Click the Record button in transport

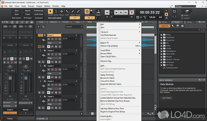coord(132,12)
